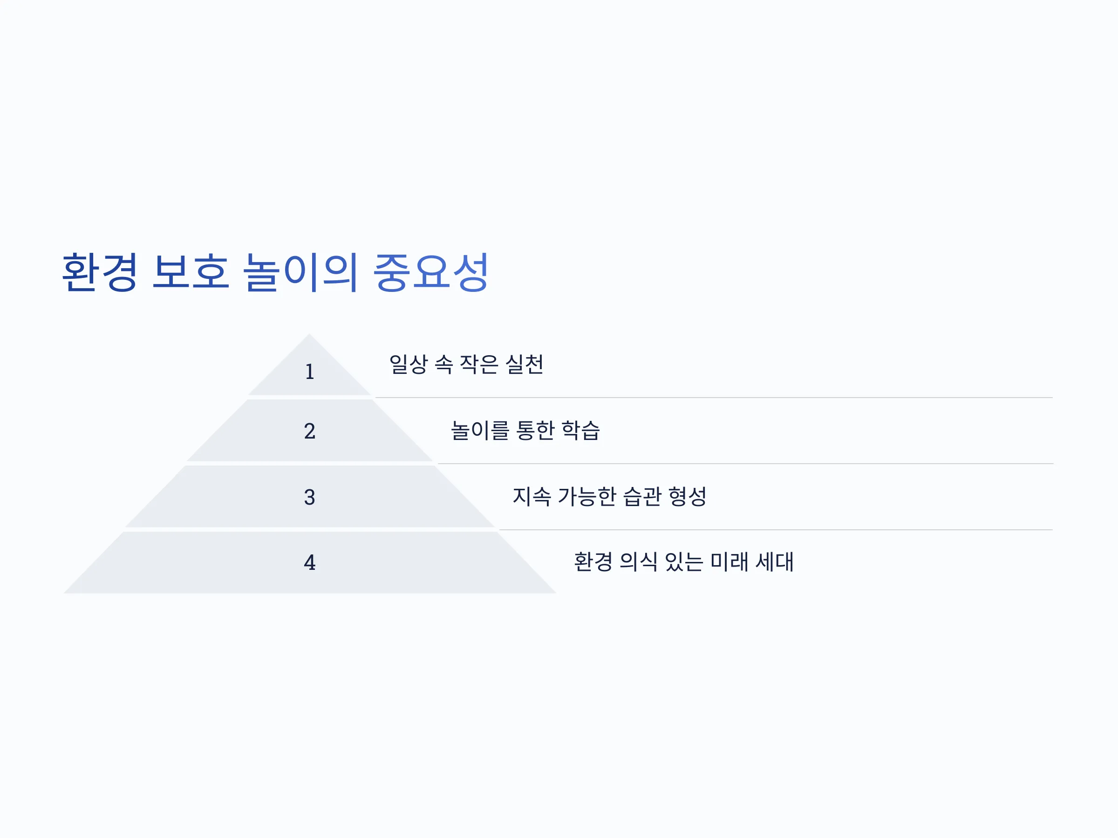Click the title 환경 보호 놀이의 중요성
The image size is (1118, 838).
[x=275, y=272]
